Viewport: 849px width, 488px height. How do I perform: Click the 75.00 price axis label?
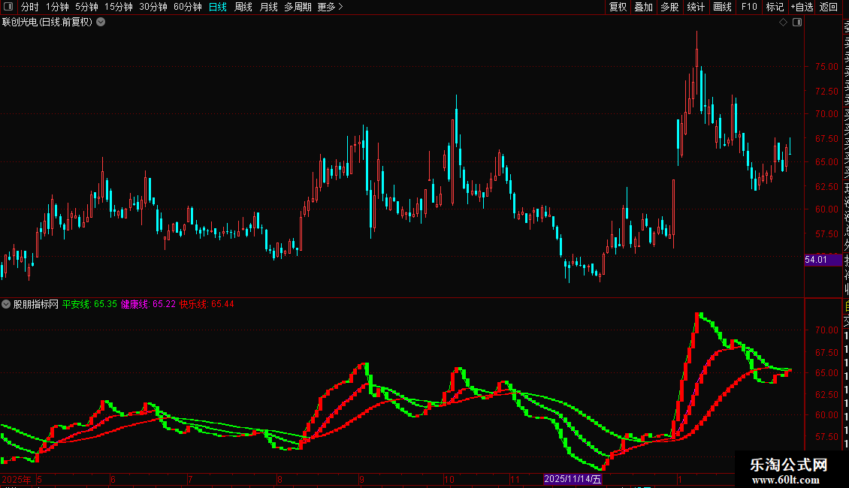pyautogui.click(x=826, y=67)
